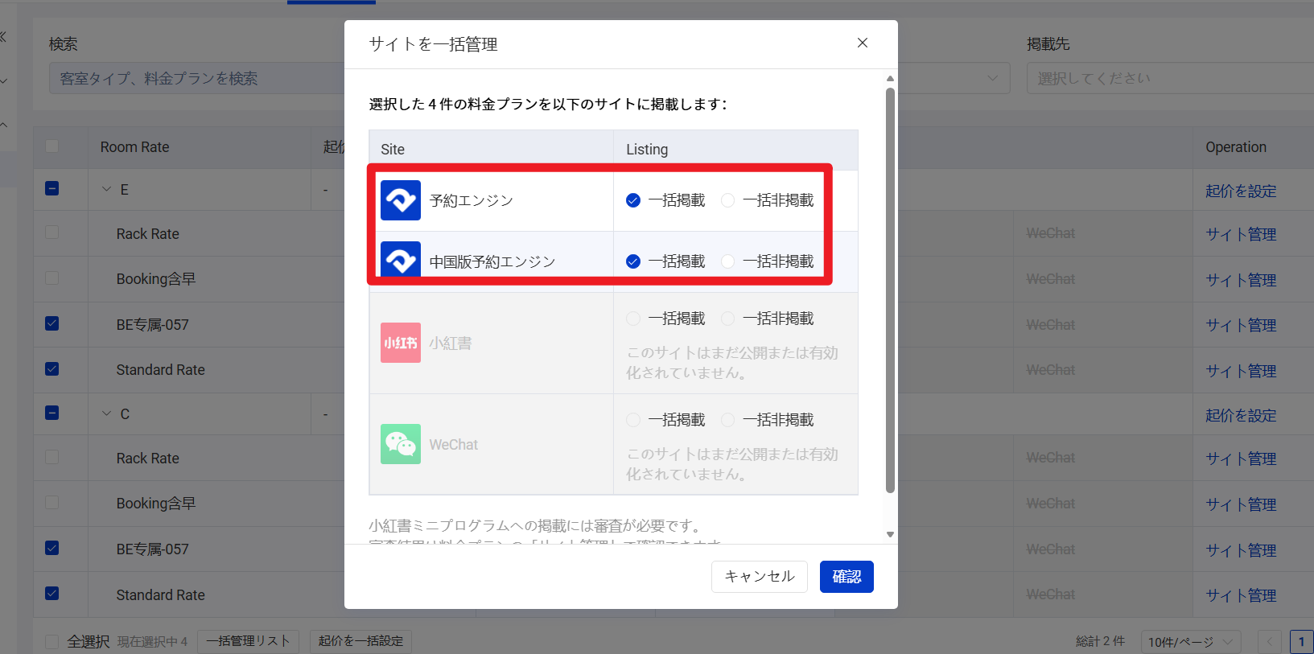The image size is (1314, 654).
Task: Click the dialog's vertical scrollbar
Action: point(890,290)
